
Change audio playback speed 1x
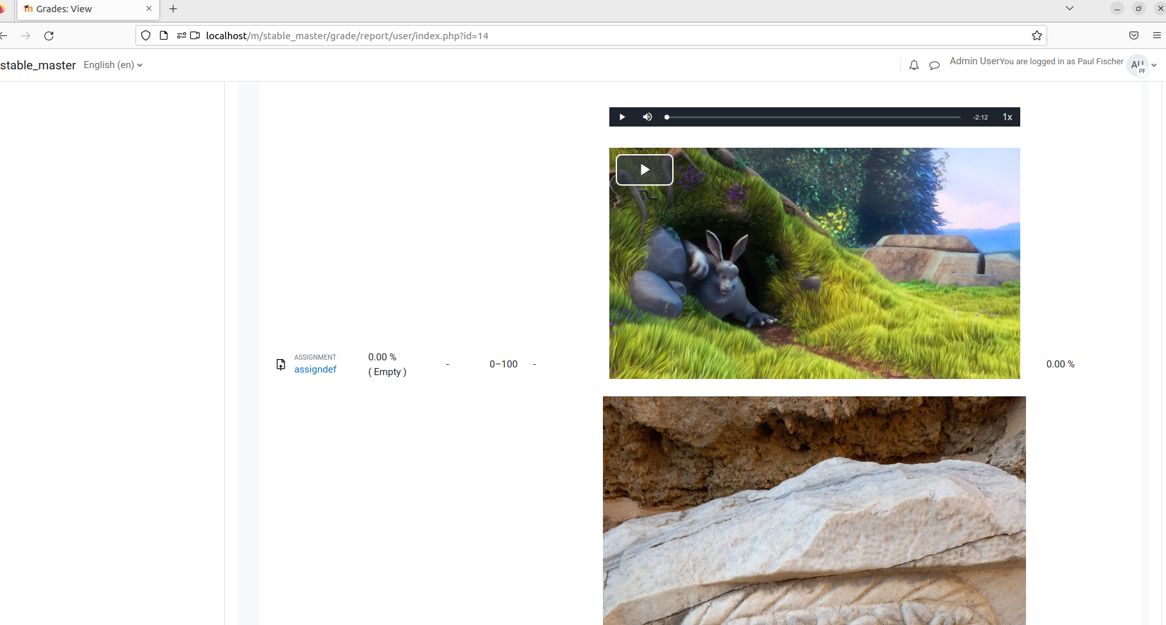pos(1007,117)
